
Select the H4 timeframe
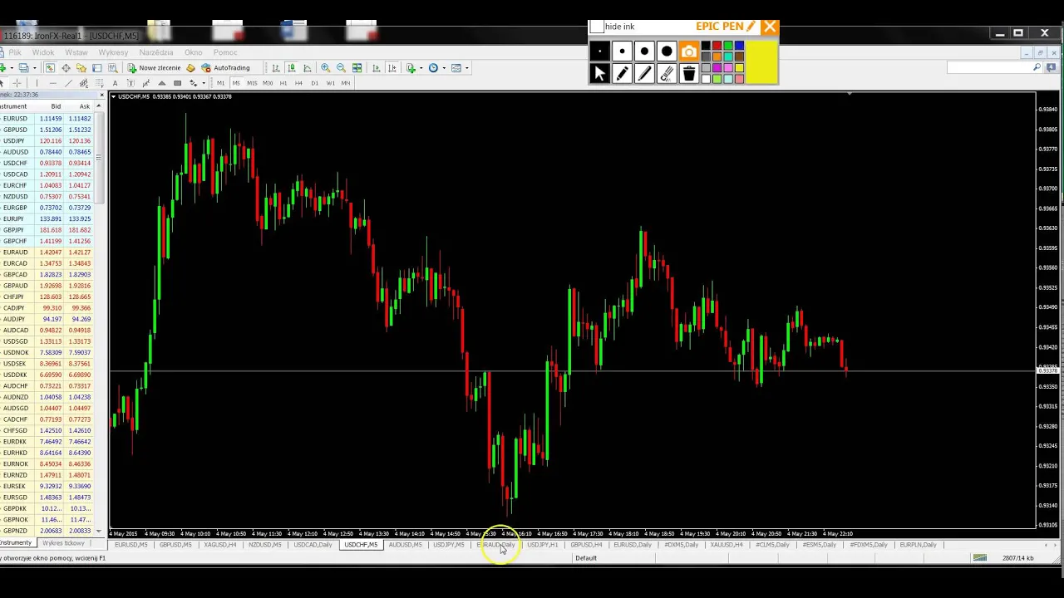click(298, 83)
